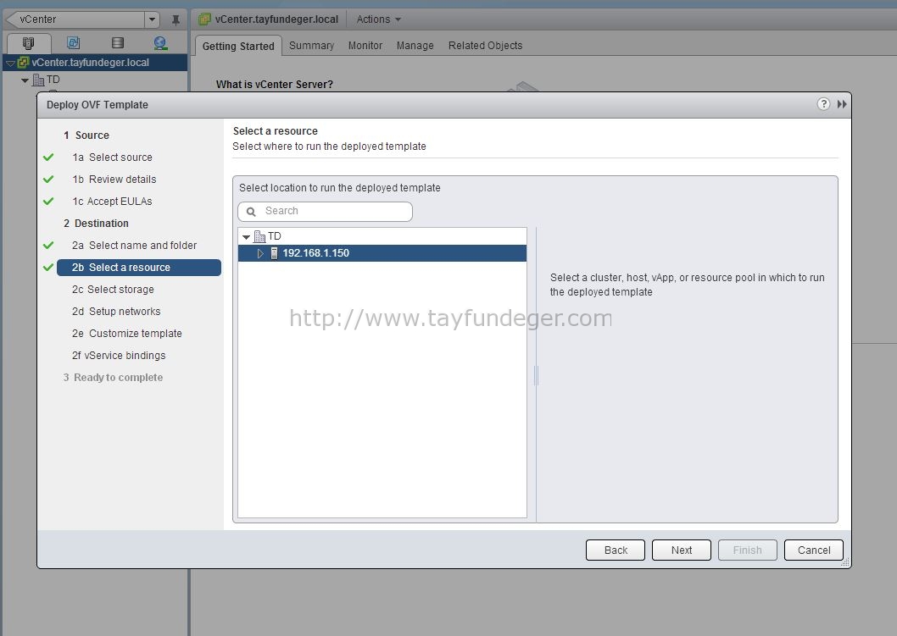Open the Networking inventory tab icon

coord(161,43)
